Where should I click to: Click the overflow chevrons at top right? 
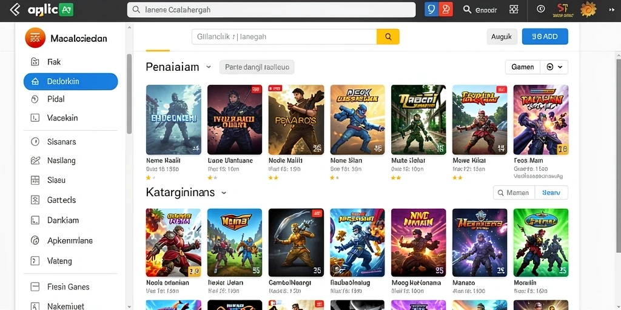[612, 10]
